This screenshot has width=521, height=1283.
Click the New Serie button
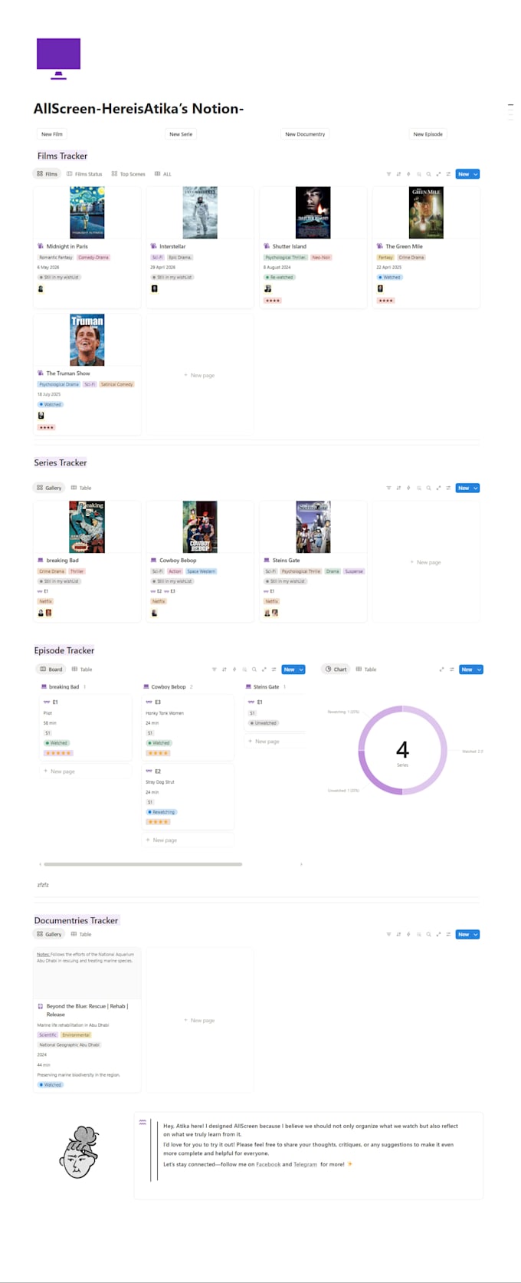click(x=181, y=134)
